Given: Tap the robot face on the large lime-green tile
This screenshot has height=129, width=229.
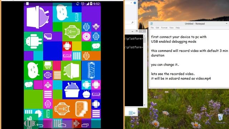Looking at the screenshot, I should click(x=72, y=32).
